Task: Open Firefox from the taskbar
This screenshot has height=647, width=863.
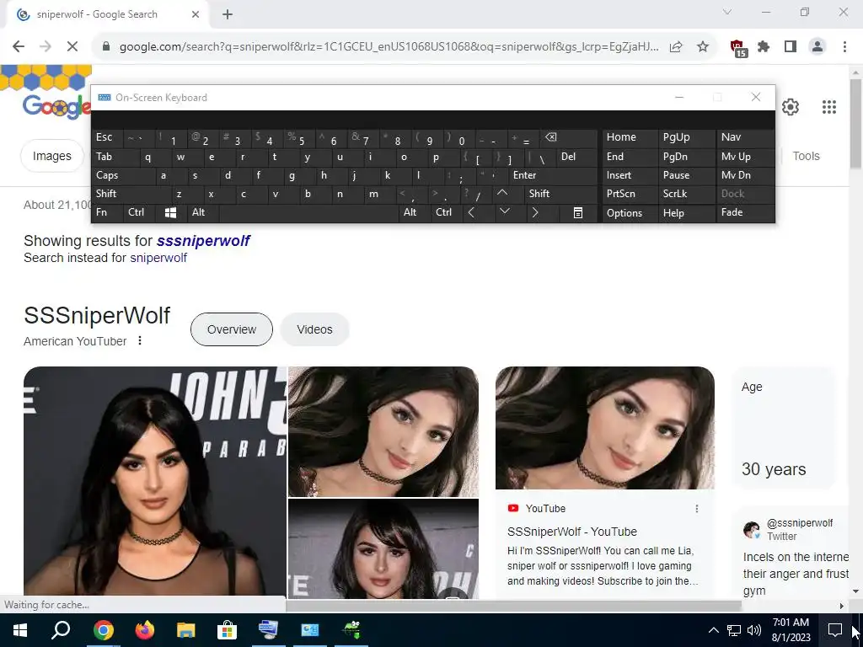Action: pyautogui.click(x=144, y=630)
